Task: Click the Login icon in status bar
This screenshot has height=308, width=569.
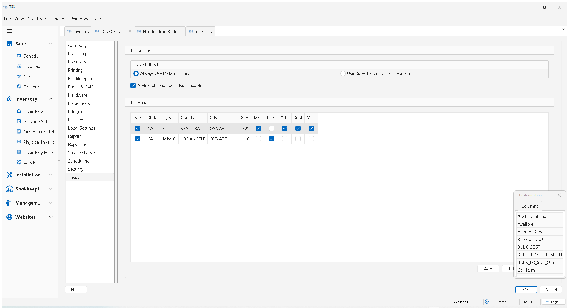Action: (x=547, y=302)
